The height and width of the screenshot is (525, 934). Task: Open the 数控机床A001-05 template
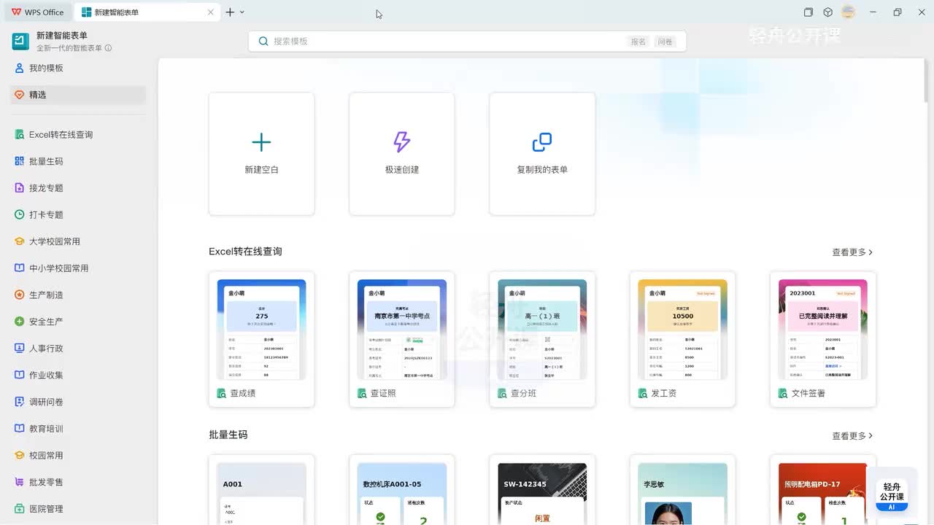(402, 490)
